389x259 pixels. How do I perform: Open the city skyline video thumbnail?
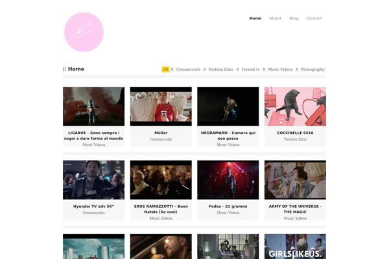94,246
